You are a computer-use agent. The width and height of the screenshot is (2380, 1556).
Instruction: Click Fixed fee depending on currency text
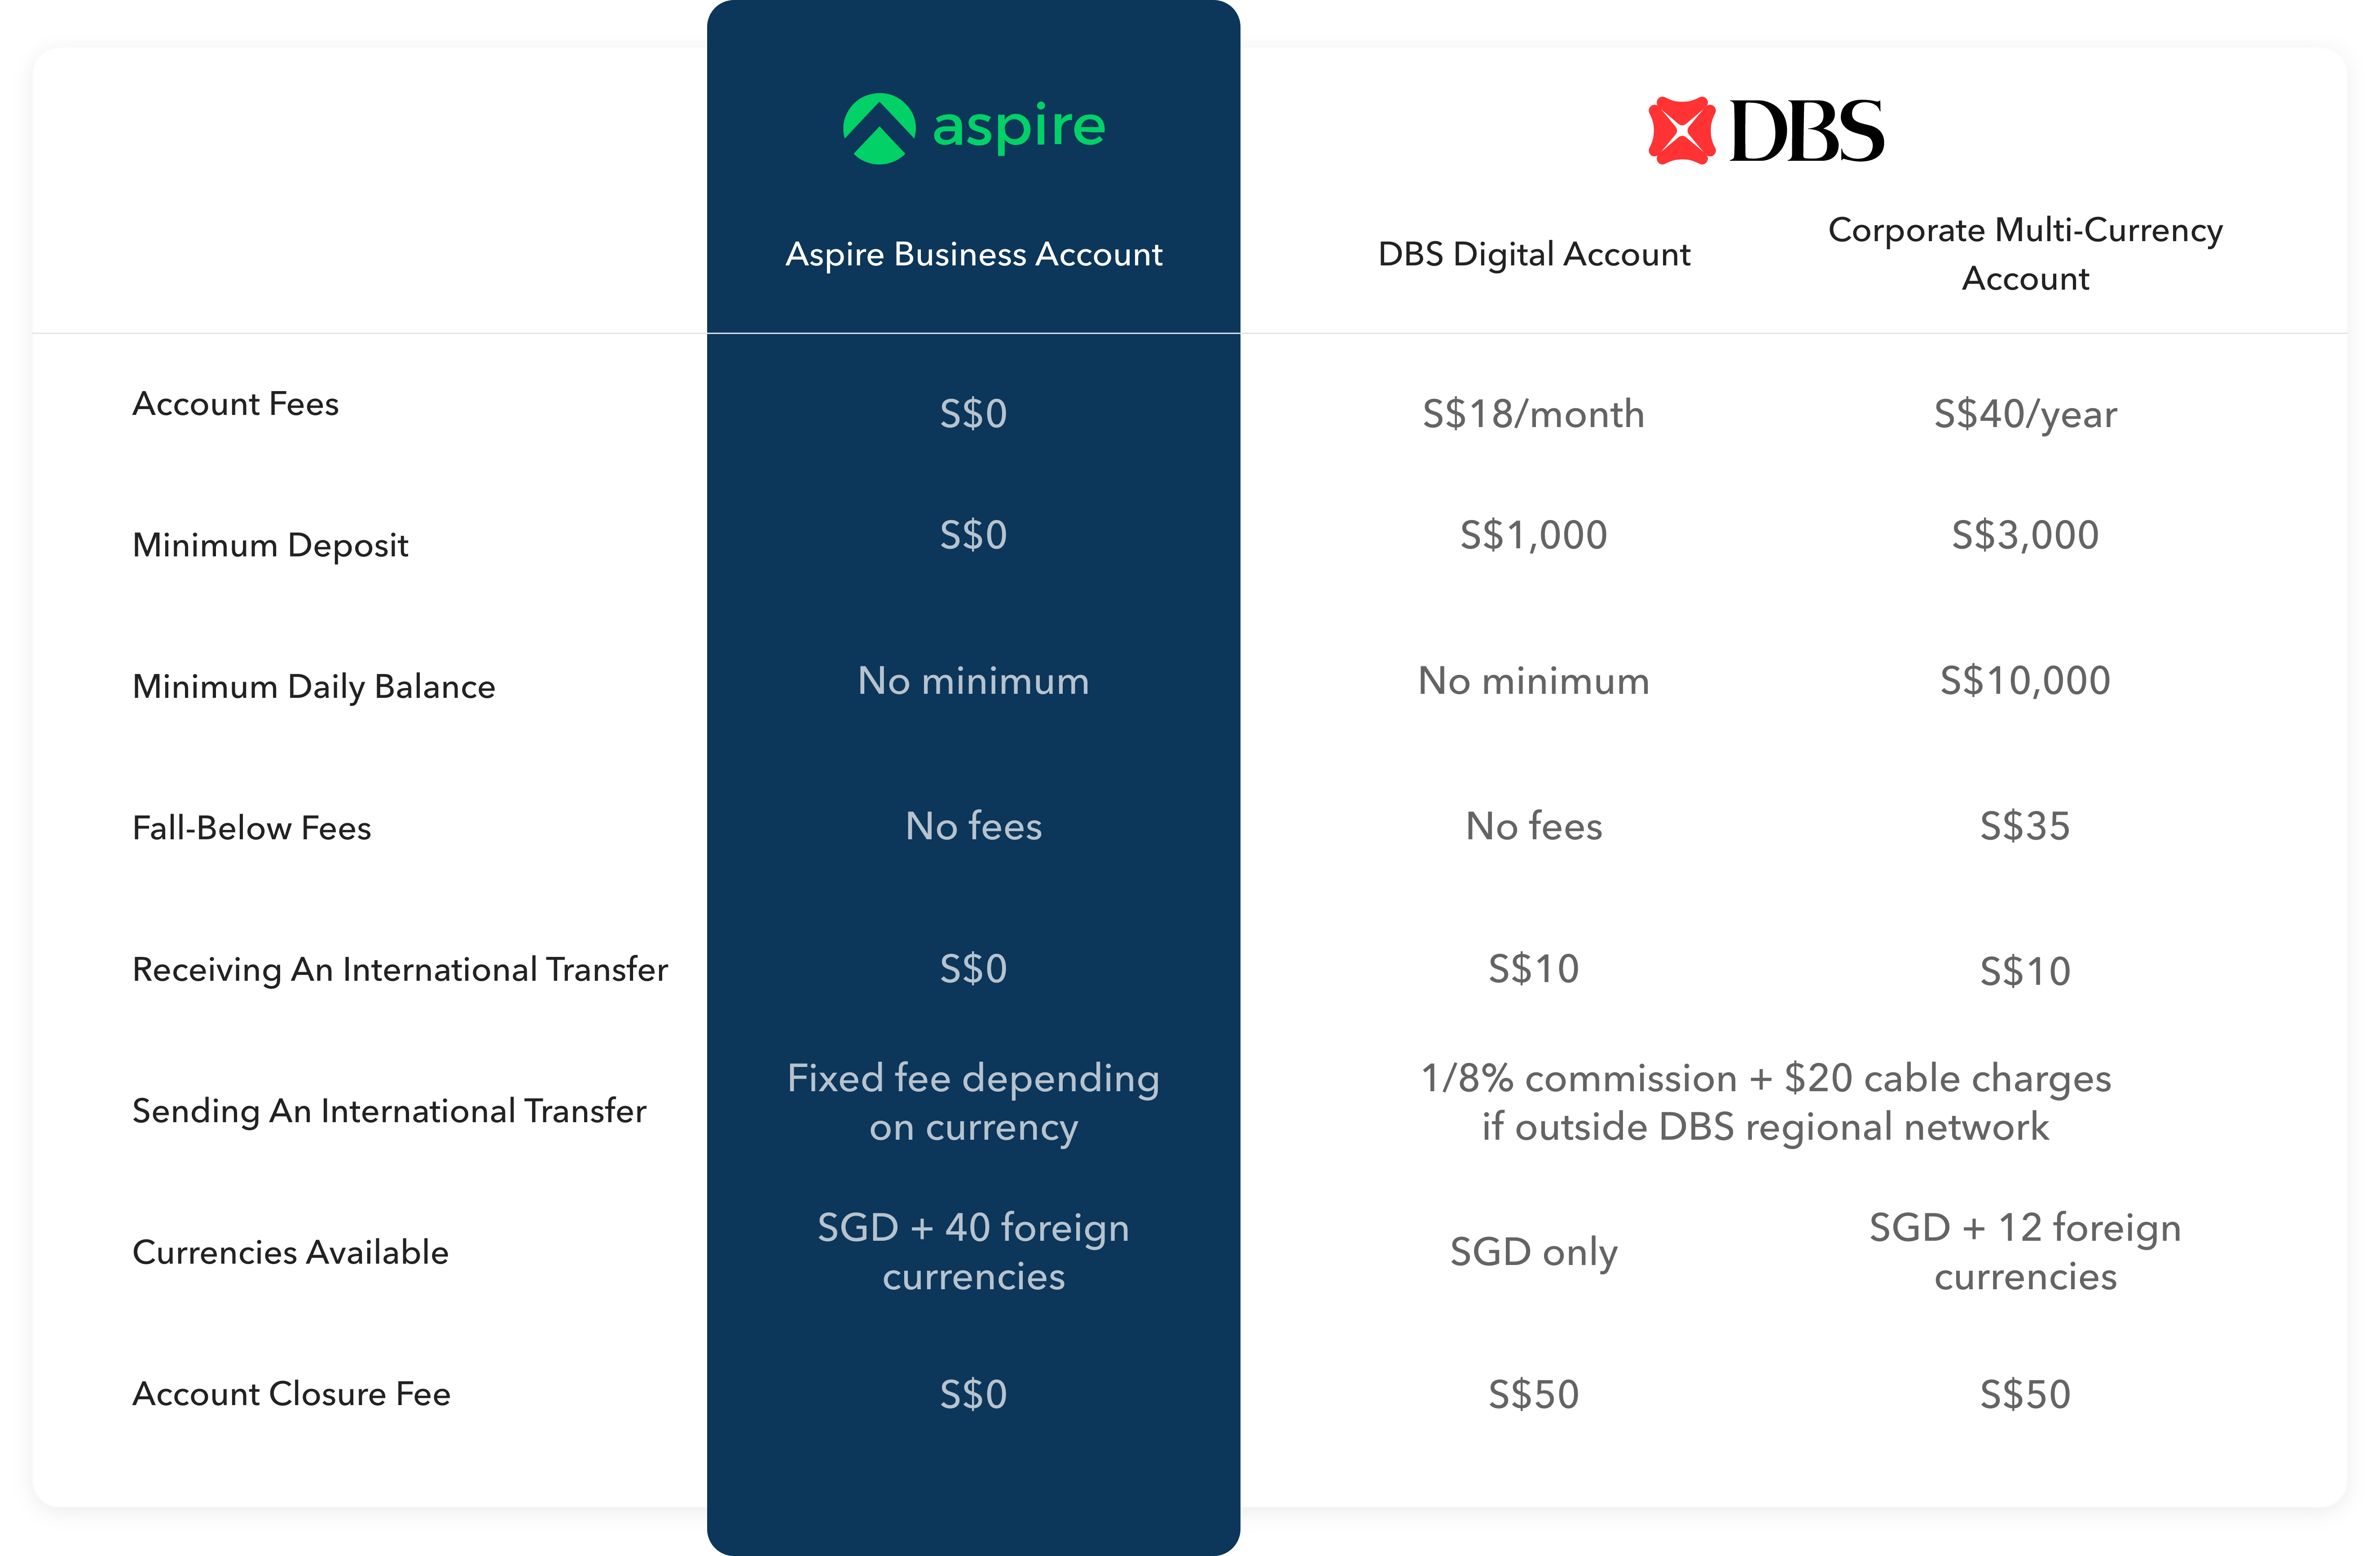tap(974, 1103)
